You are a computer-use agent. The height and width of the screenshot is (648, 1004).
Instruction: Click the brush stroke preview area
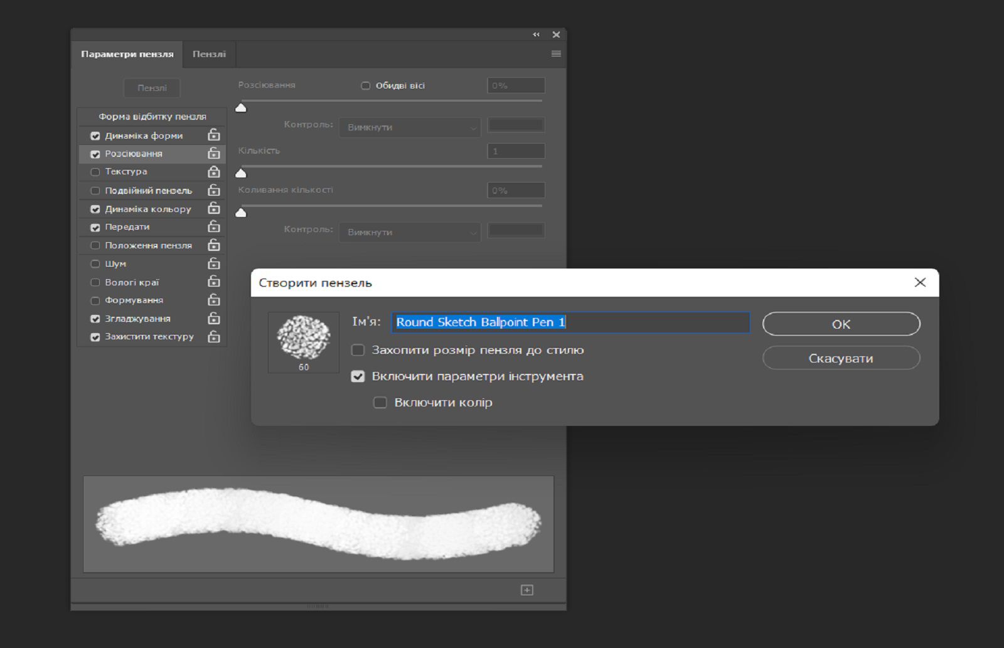pyautogui.click(x=319, y=524)
